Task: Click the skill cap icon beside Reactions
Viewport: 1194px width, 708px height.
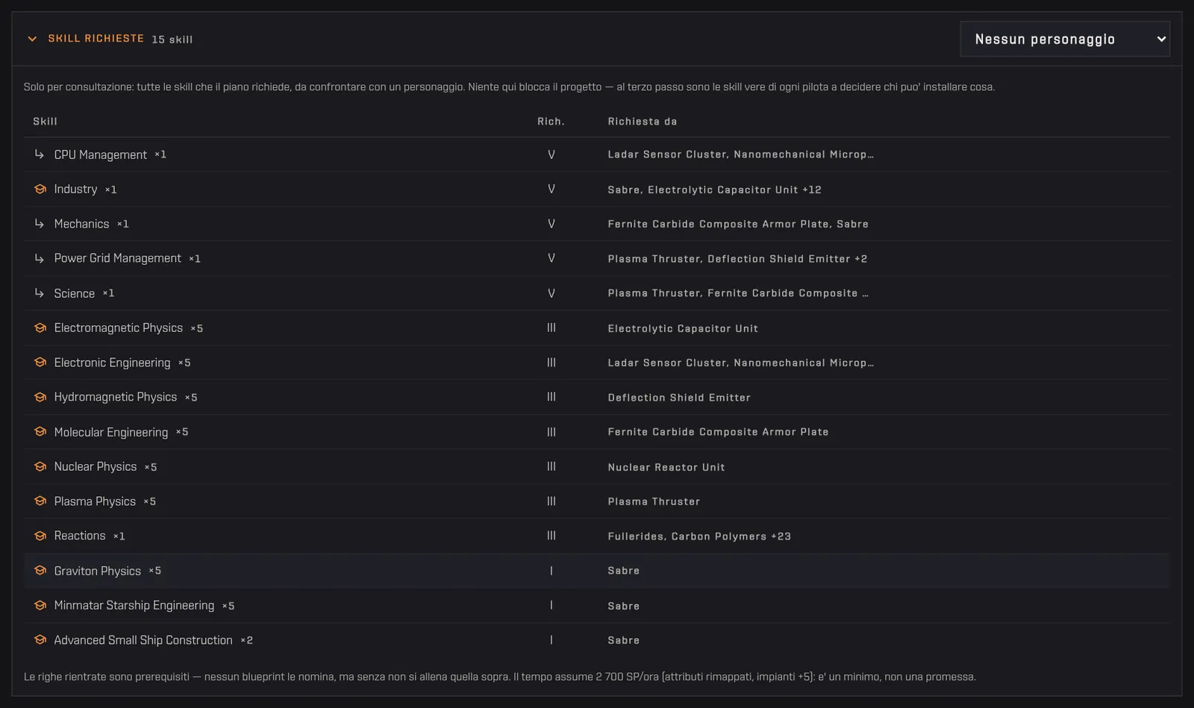Action: click(40, 536)
